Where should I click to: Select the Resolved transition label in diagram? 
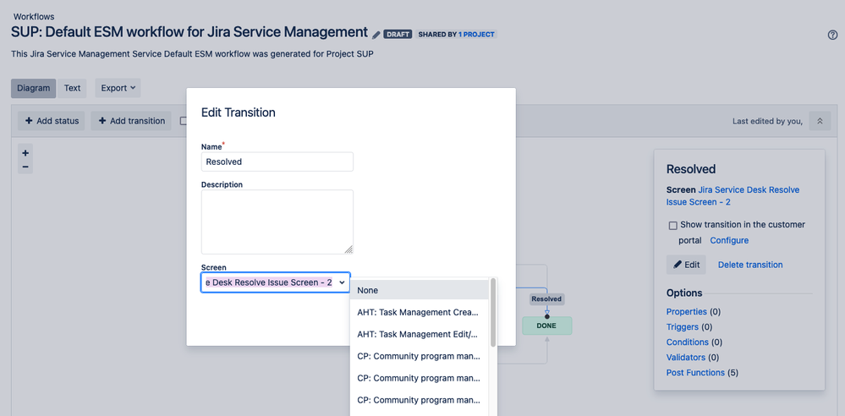546,299
